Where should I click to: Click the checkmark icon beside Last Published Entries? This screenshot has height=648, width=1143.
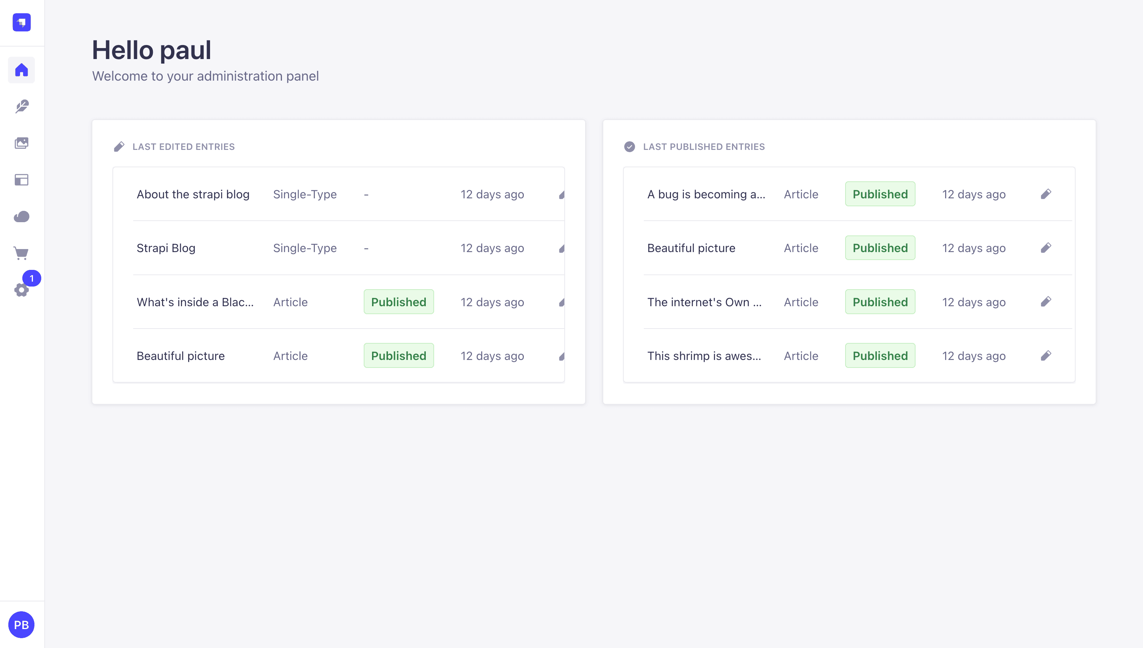[x=629, y=146]
